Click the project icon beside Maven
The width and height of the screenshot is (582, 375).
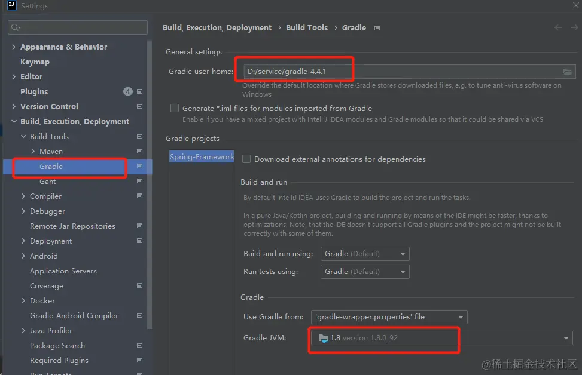click(139, 151)
